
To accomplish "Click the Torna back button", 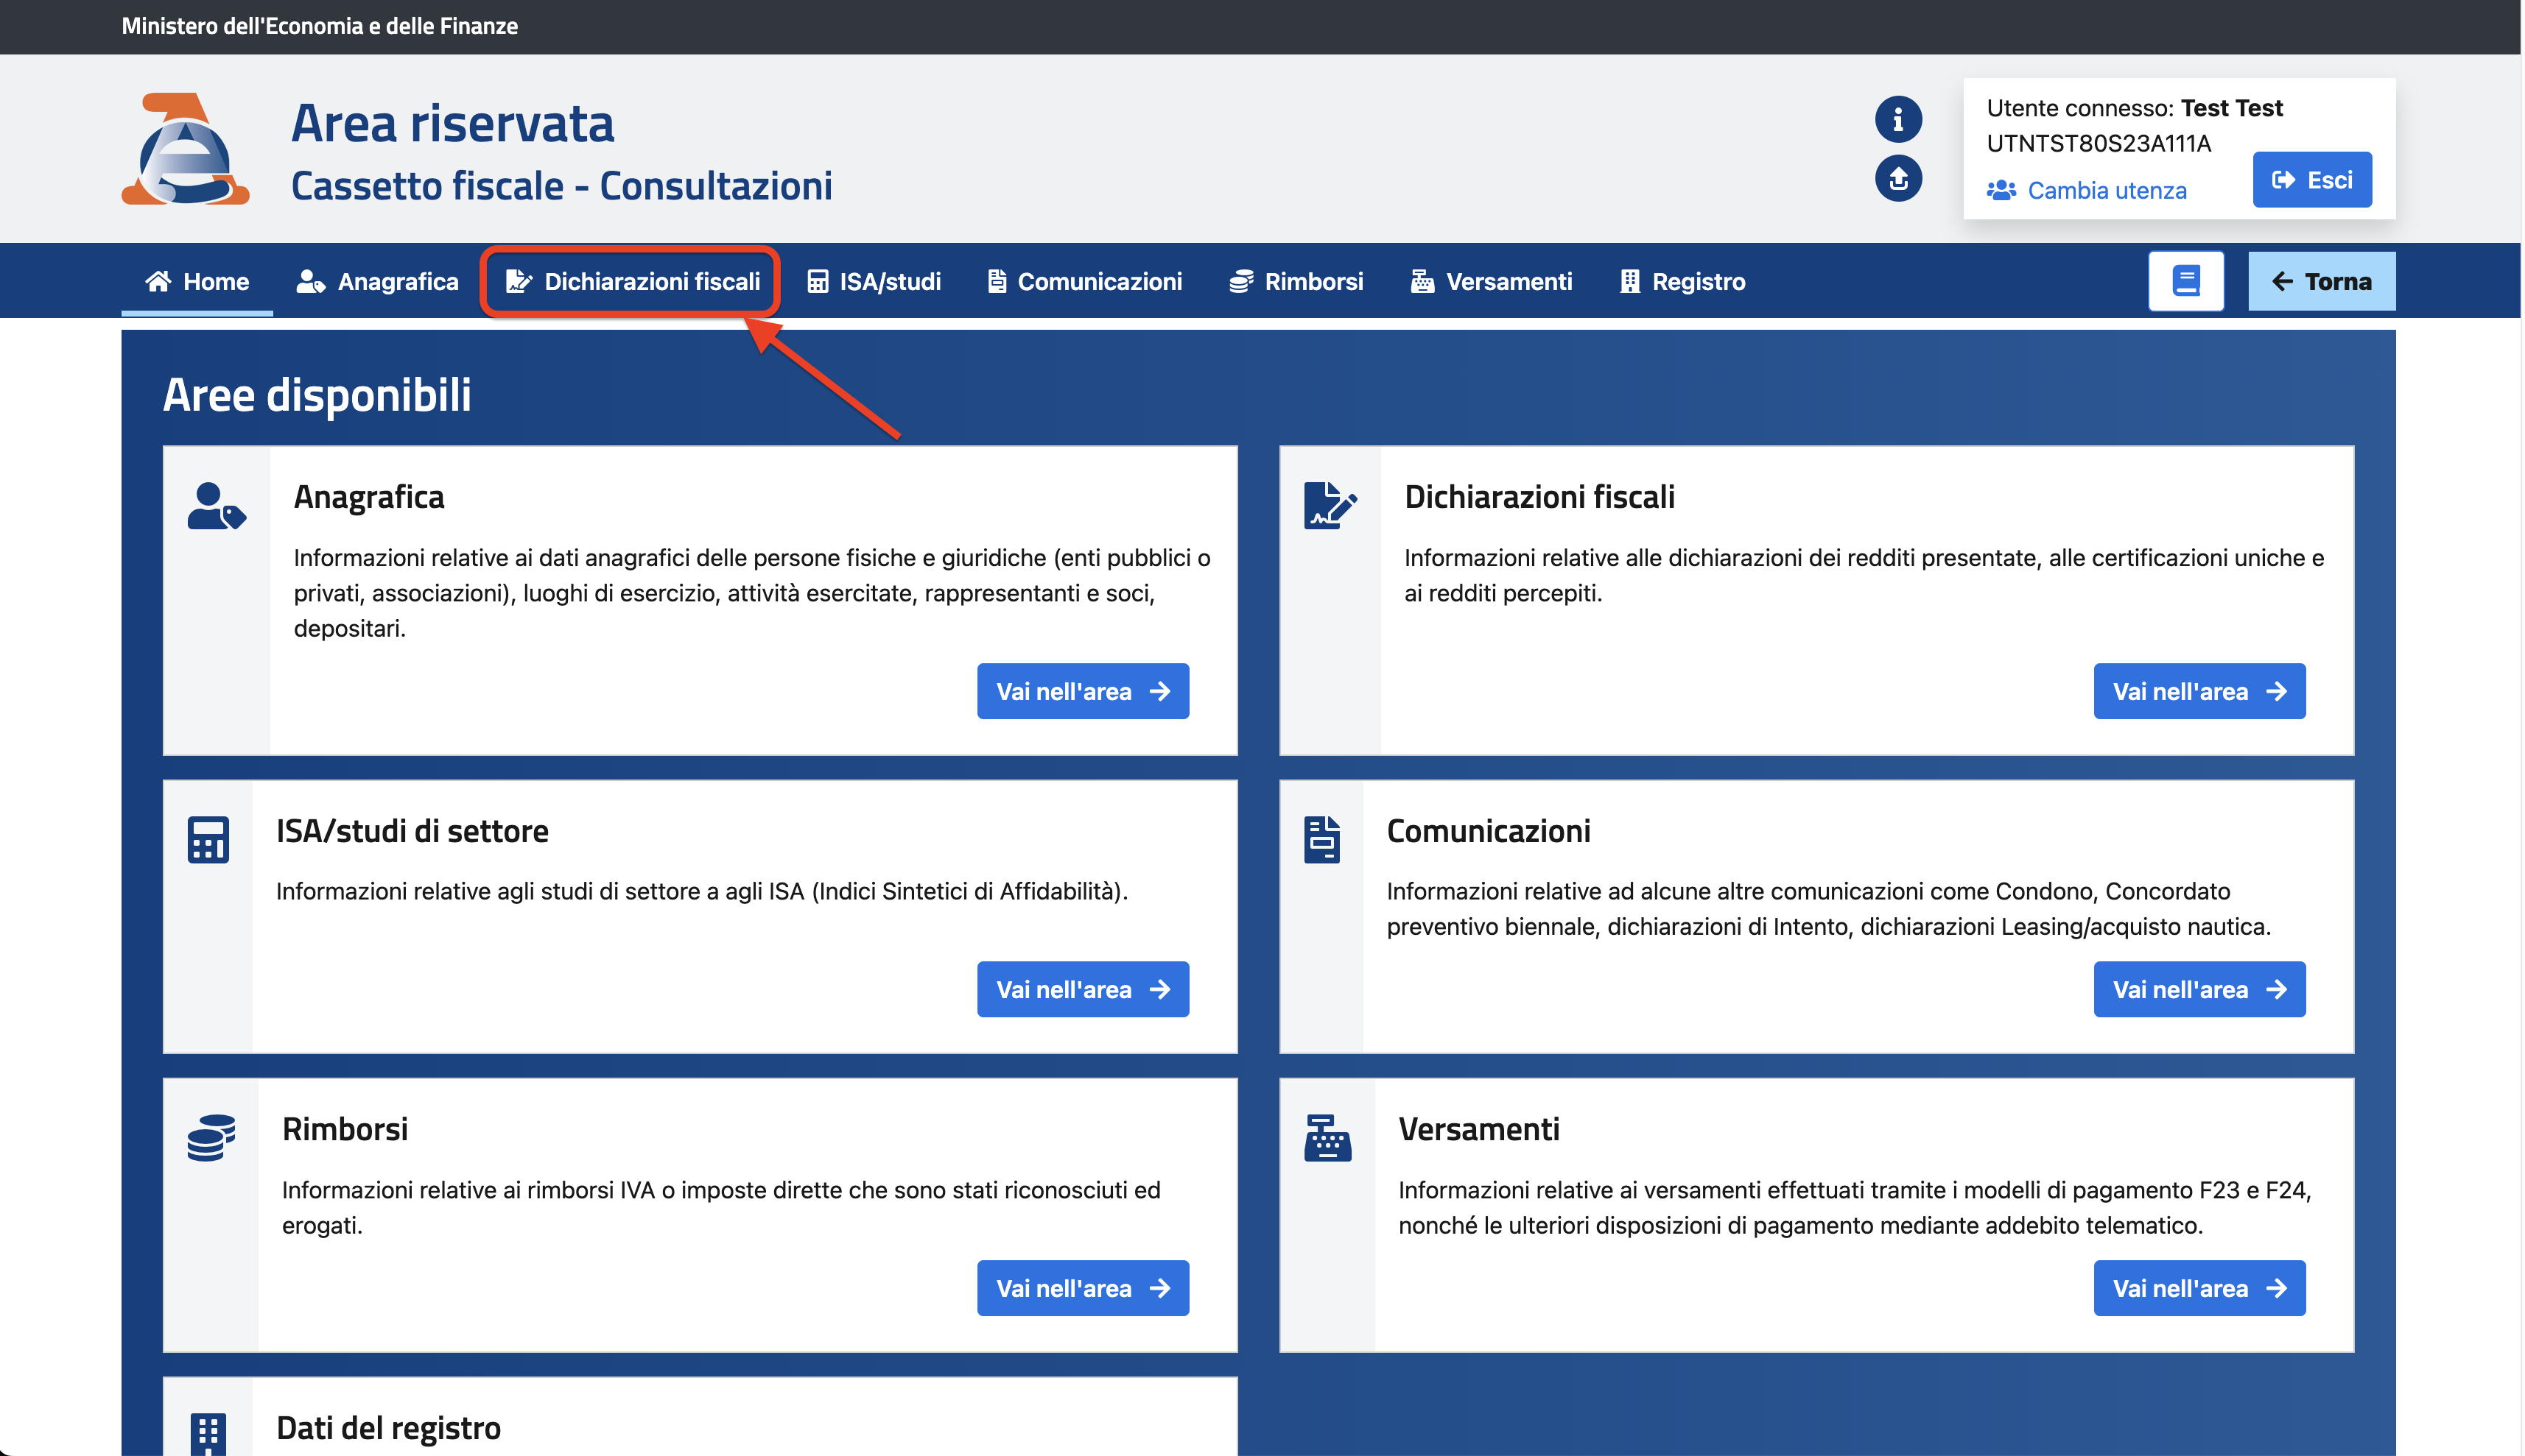I will (2321, 281).
